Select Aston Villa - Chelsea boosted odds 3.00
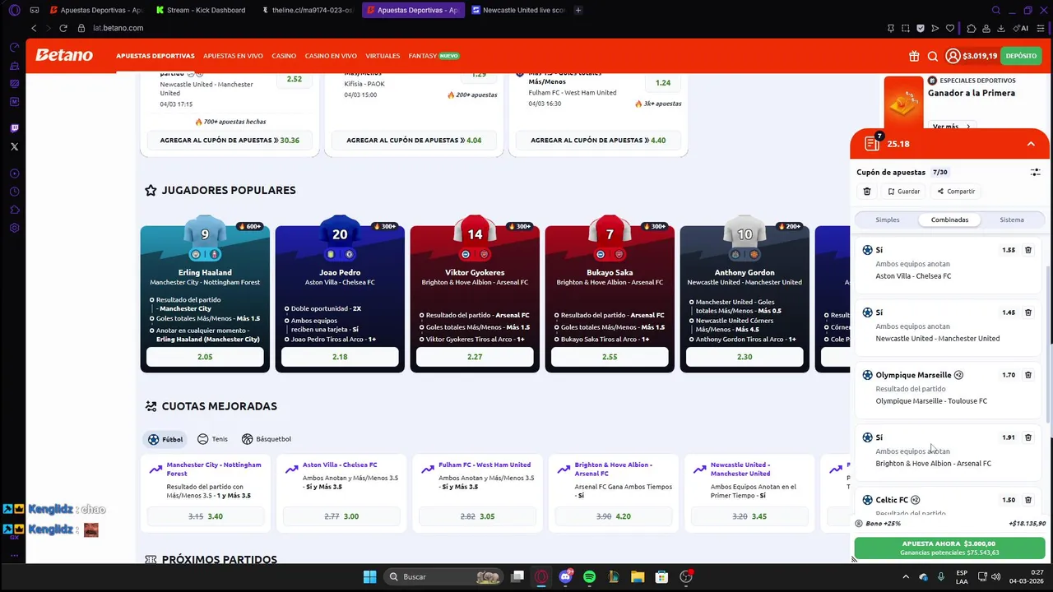Viewport: 1053px width, 592px height. click(341, 516)
